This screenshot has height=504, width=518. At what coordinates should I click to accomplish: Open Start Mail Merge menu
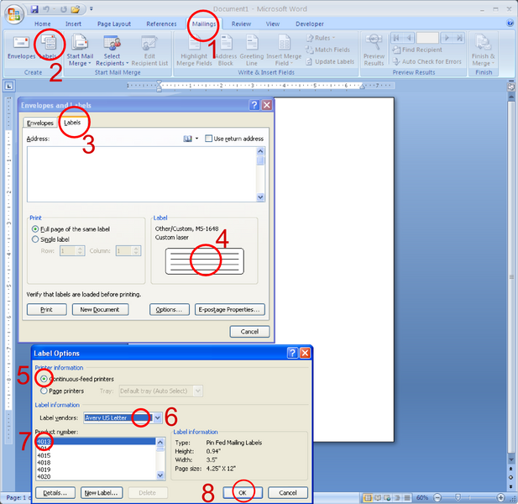pyautogui.click(x=80, y=50)
